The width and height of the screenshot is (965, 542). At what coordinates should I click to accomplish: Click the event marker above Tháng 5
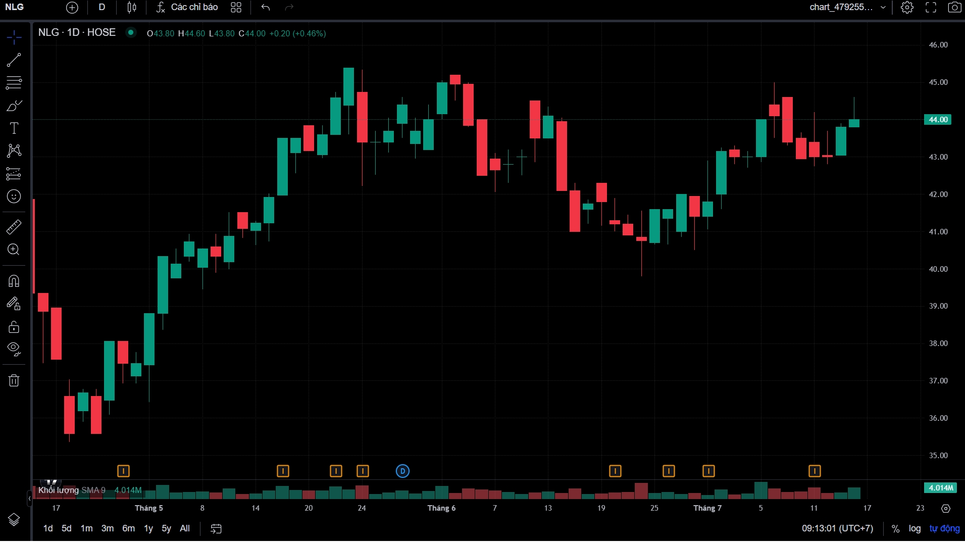pyautogui.click(x=123, y=471)
